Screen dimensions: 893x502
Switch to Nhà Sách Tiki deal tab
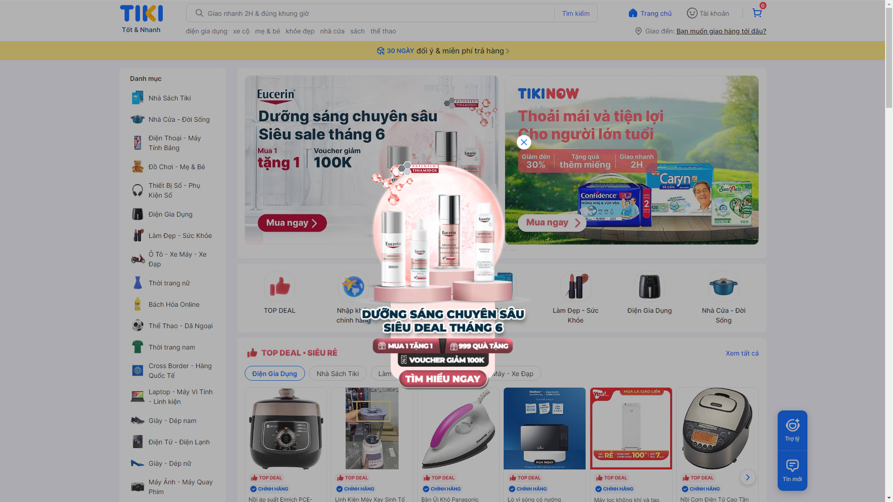tap(338, 373)
